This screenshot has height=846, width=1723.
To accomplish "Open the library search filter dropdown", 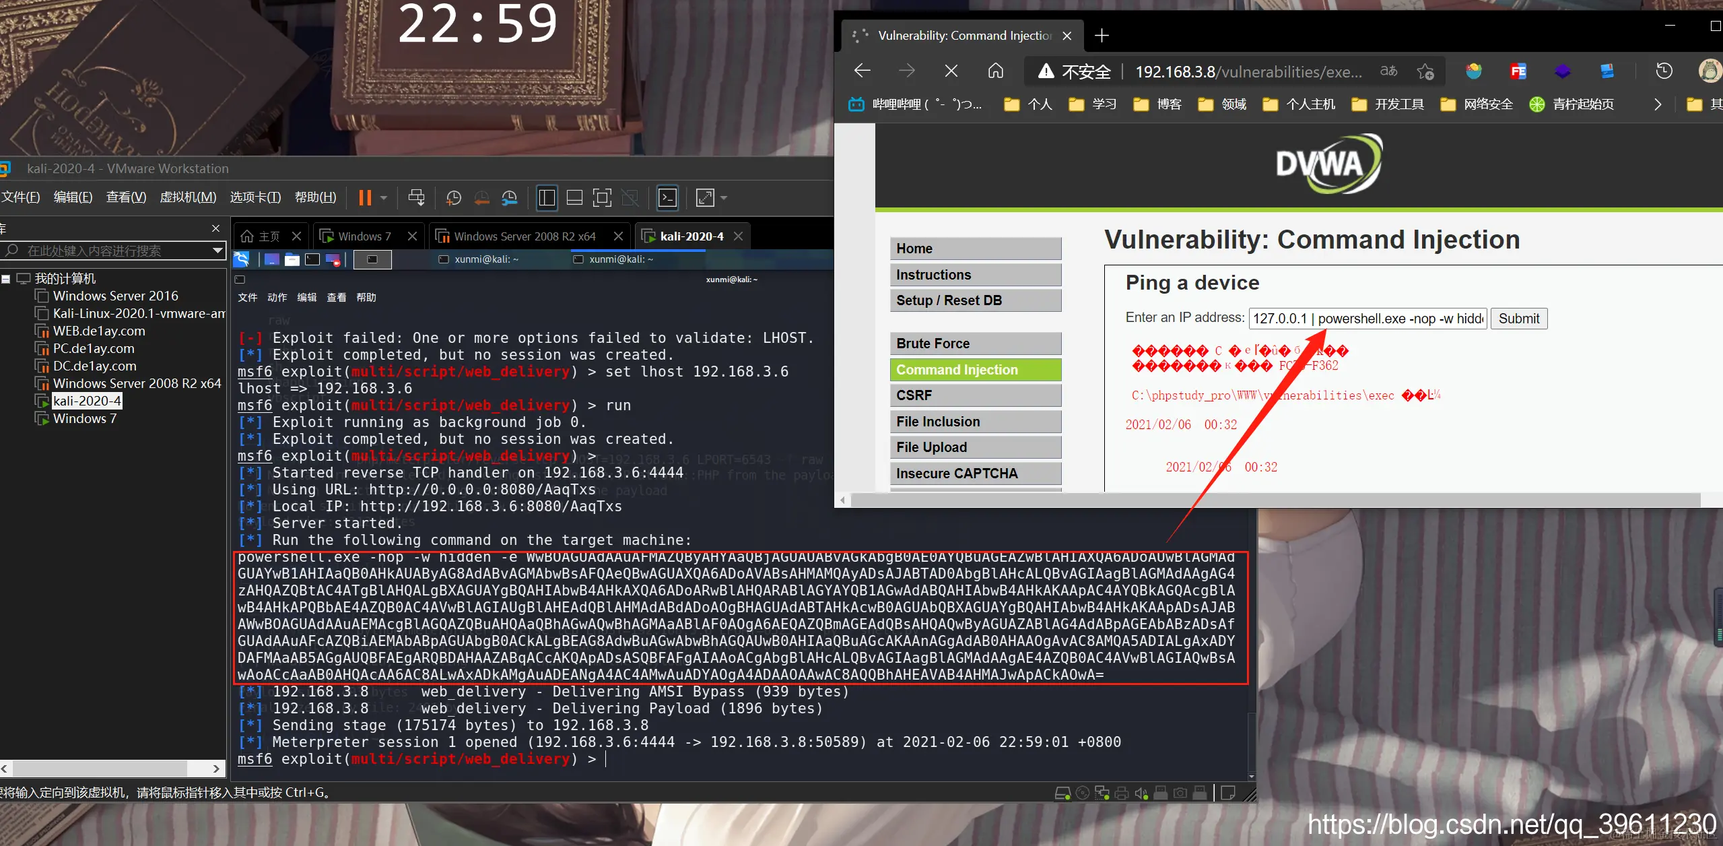I will 217,251.
